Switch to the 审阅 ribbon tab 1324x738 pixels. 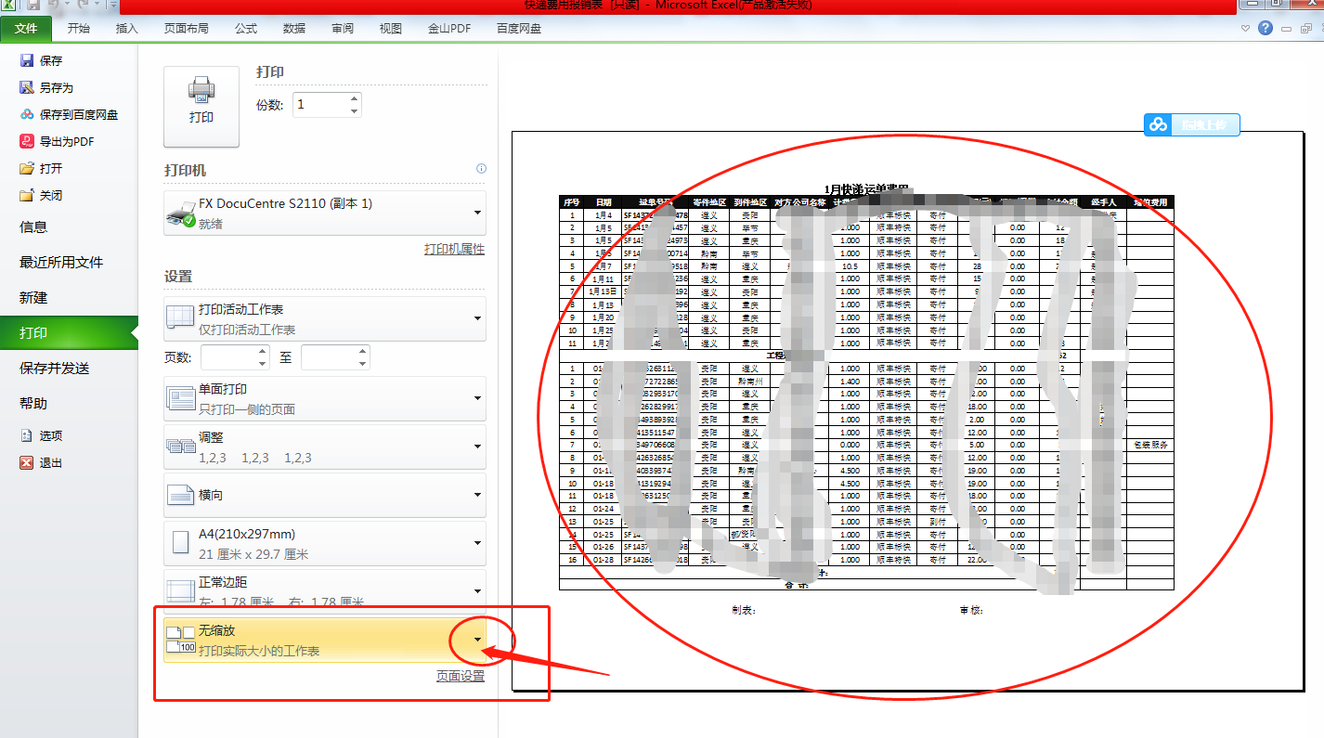tap(343, 29)
